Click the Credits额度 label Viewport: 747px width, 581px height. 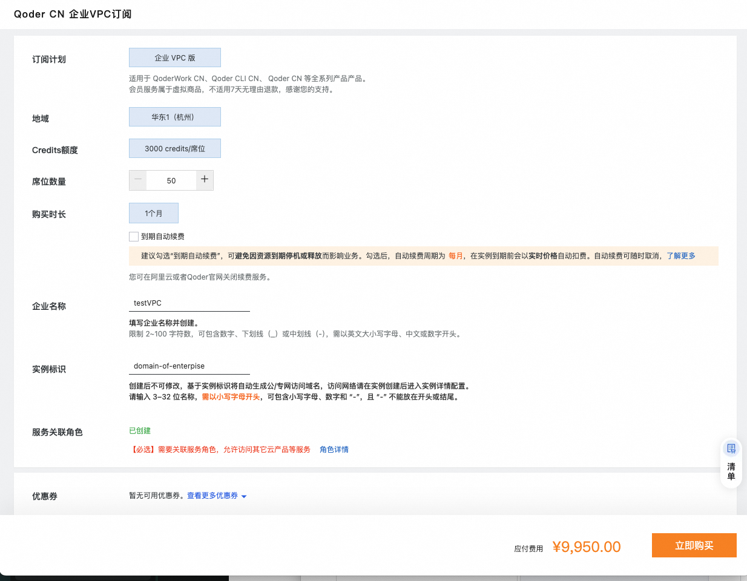[x=55, y=150]
